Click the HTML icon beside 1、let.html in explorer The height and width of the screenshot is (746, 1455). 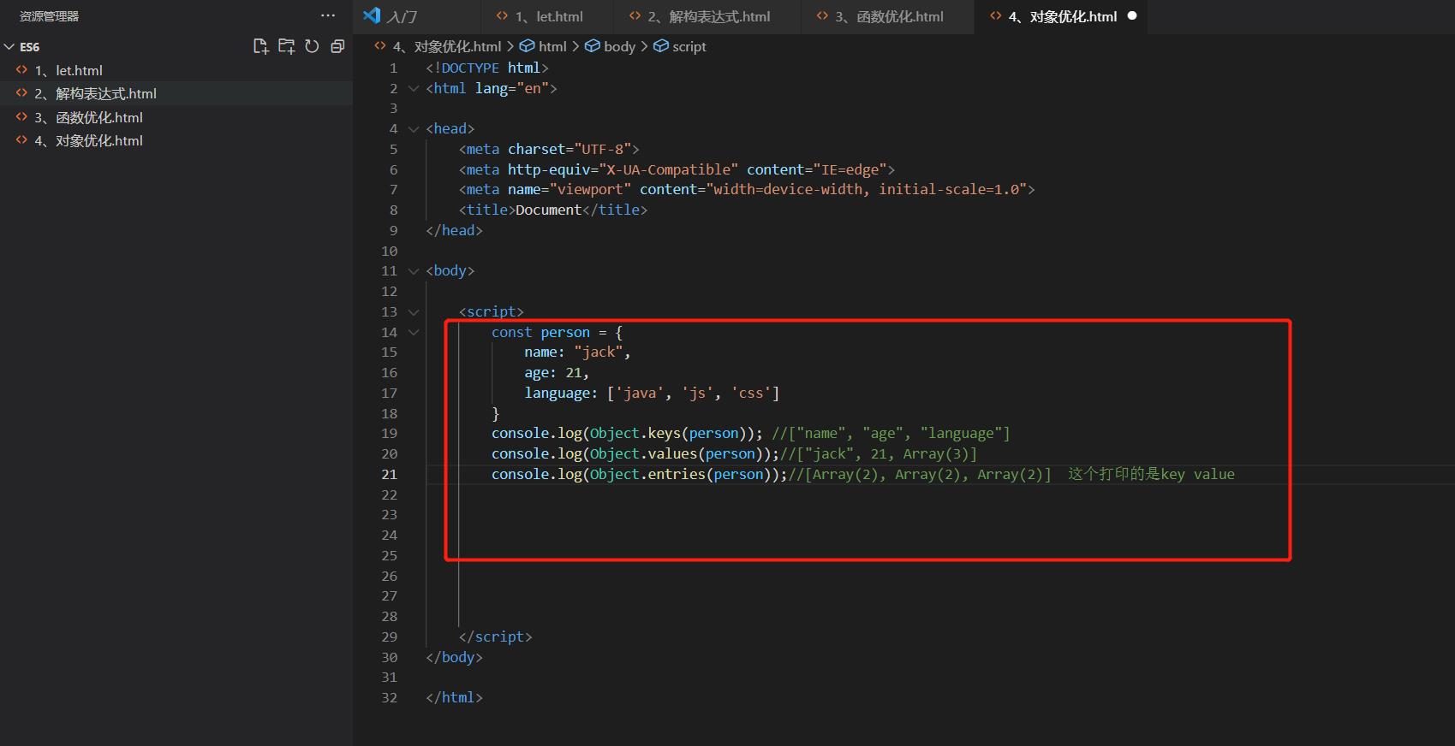pos(22,70)
